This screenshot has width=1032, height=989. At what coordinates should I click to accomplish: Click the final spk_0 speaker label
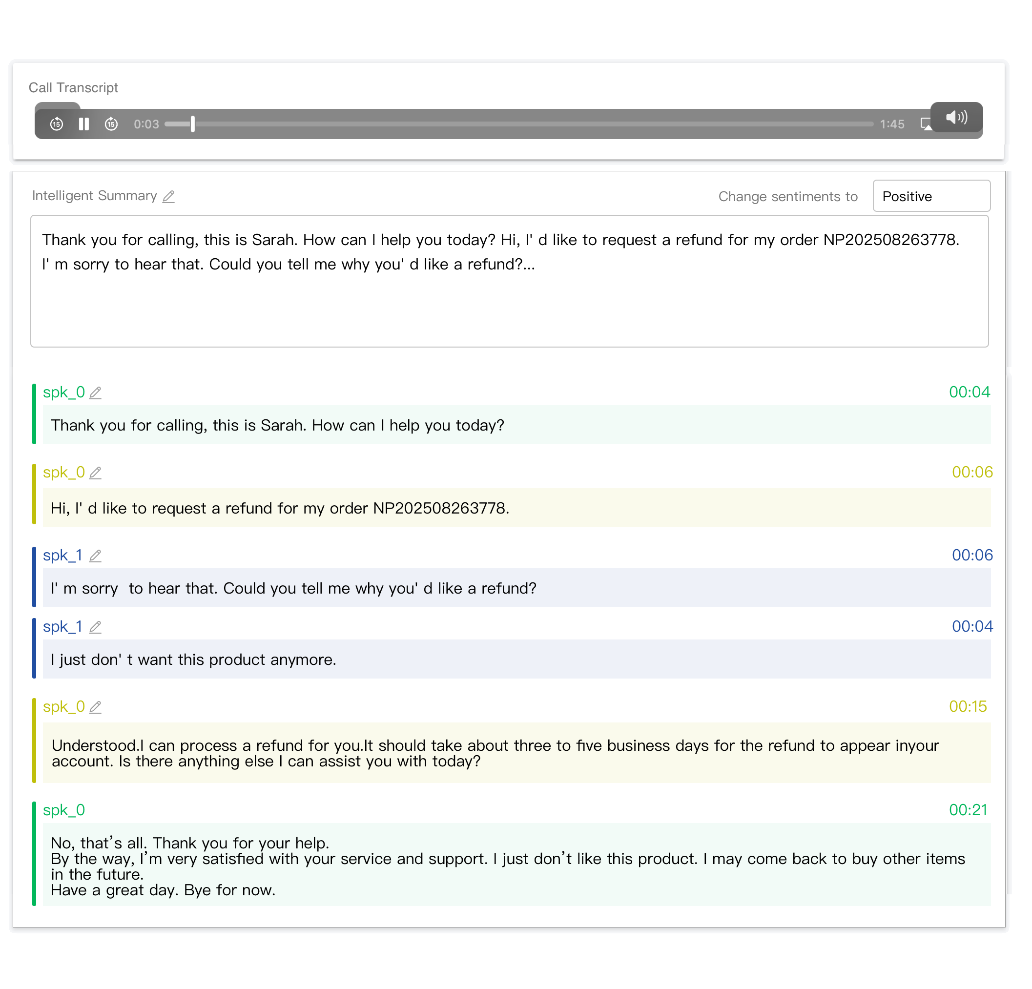pyautogui.click(x=64, y=810)
